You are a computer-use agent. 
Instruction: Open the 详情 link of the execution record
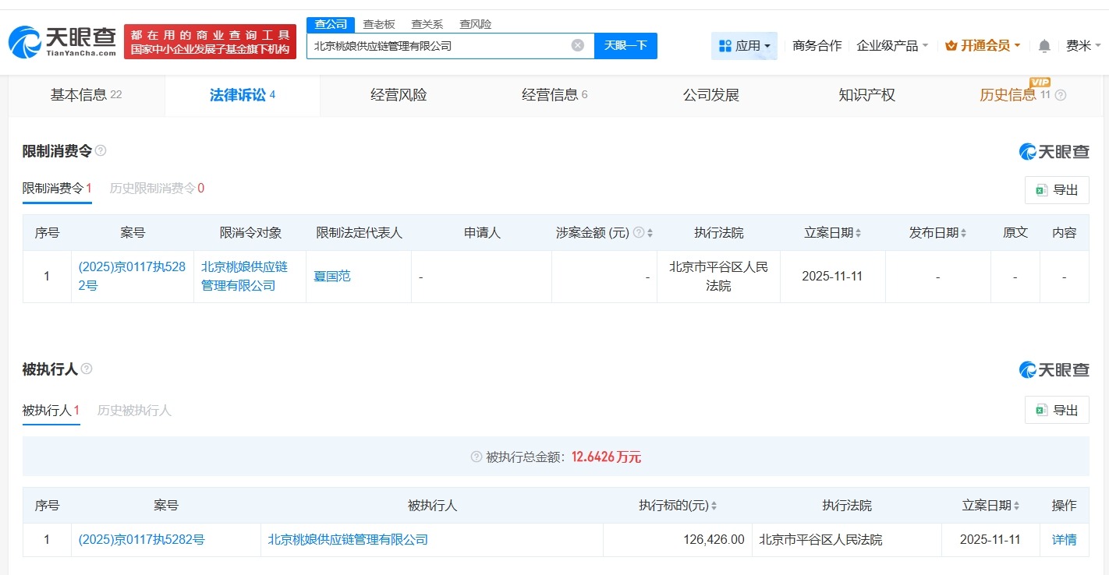coord(1064,539)
